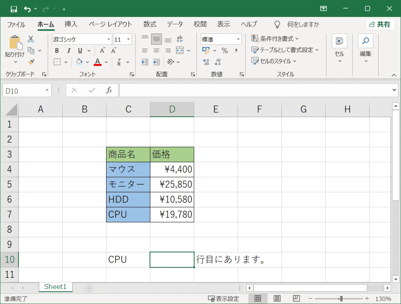Toggle align text right
Image resolution: width=401 pixels, height=304 pixels.
point(168,50)
